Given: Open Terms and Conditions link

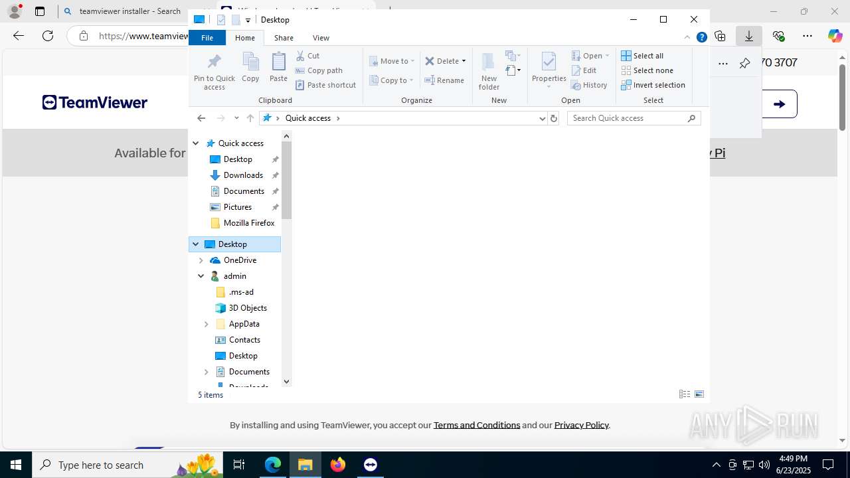Looking at the screenshot, I should pyautogui.click(x=477, y=425).
